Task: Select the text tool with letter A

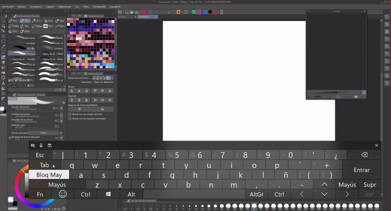Action: coord(3,83)
